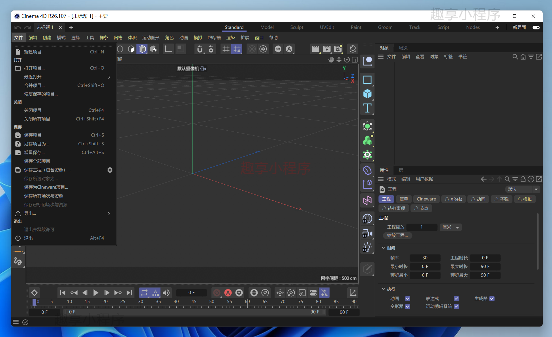The height and width of the screenshot is (337, 552).
Task: Click the 缩放工程 button
Action: pos(397,235)
